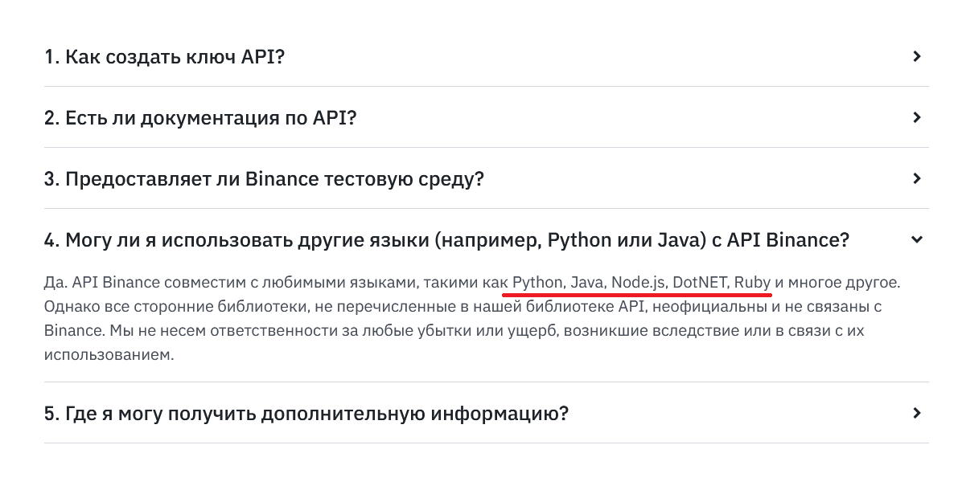958x490 pixels.
Task: Click the question 4 heading about другие языки
Action: (446, 240)
